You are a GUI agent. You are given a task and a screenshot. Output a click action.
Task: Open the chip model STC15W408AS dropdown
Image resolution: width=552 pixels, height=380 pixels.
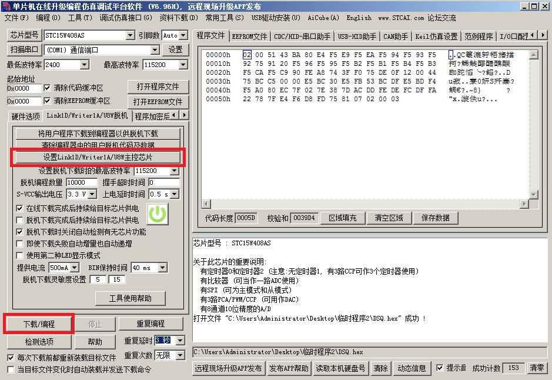click(x=131, y=35)
